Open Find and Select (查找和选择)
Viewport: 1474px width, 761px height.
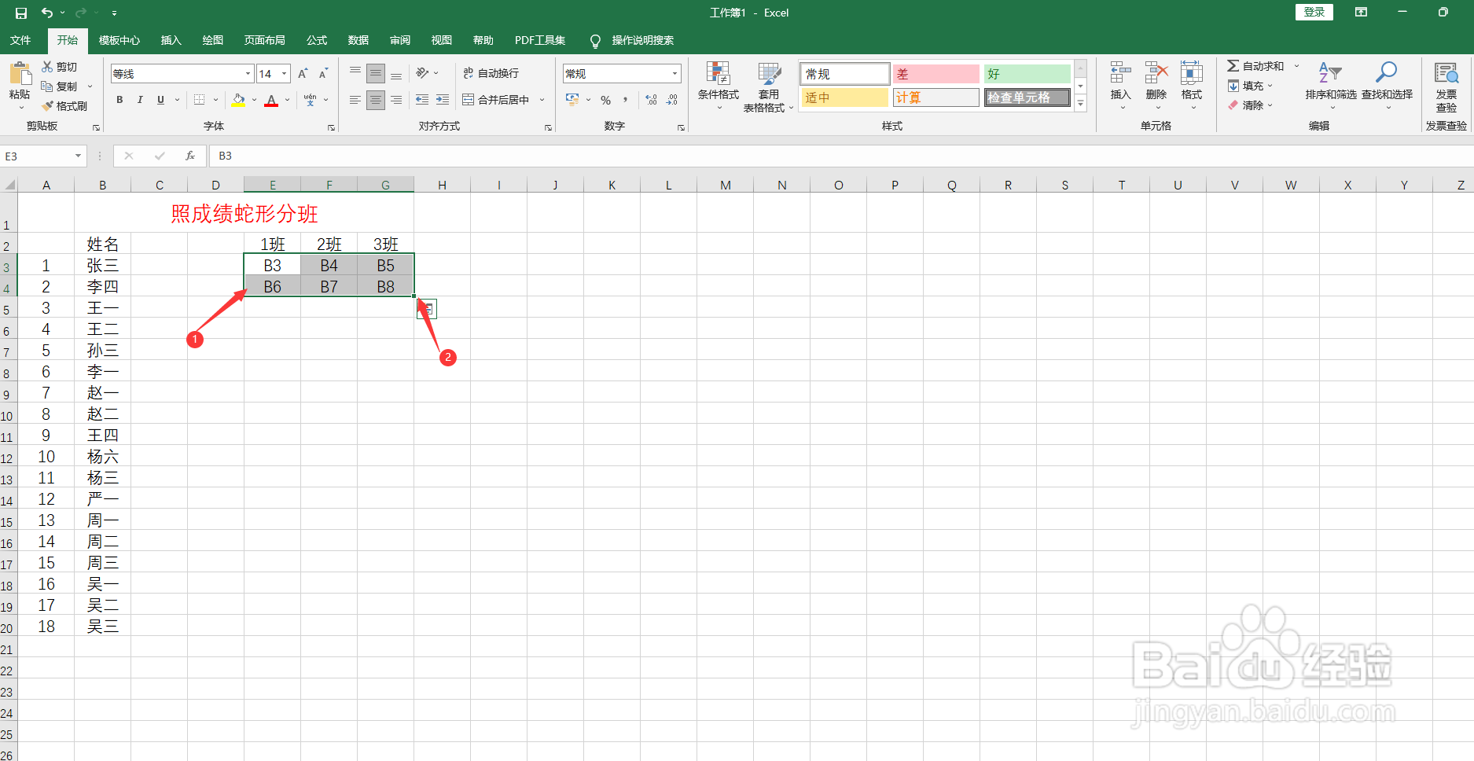(x=1387, y=85)
